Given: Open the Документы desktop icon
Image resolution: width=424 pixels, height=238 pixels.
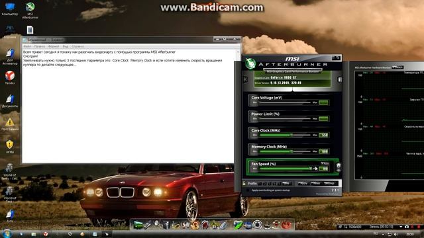Looking at the screenshot, I should coord(10,100).
